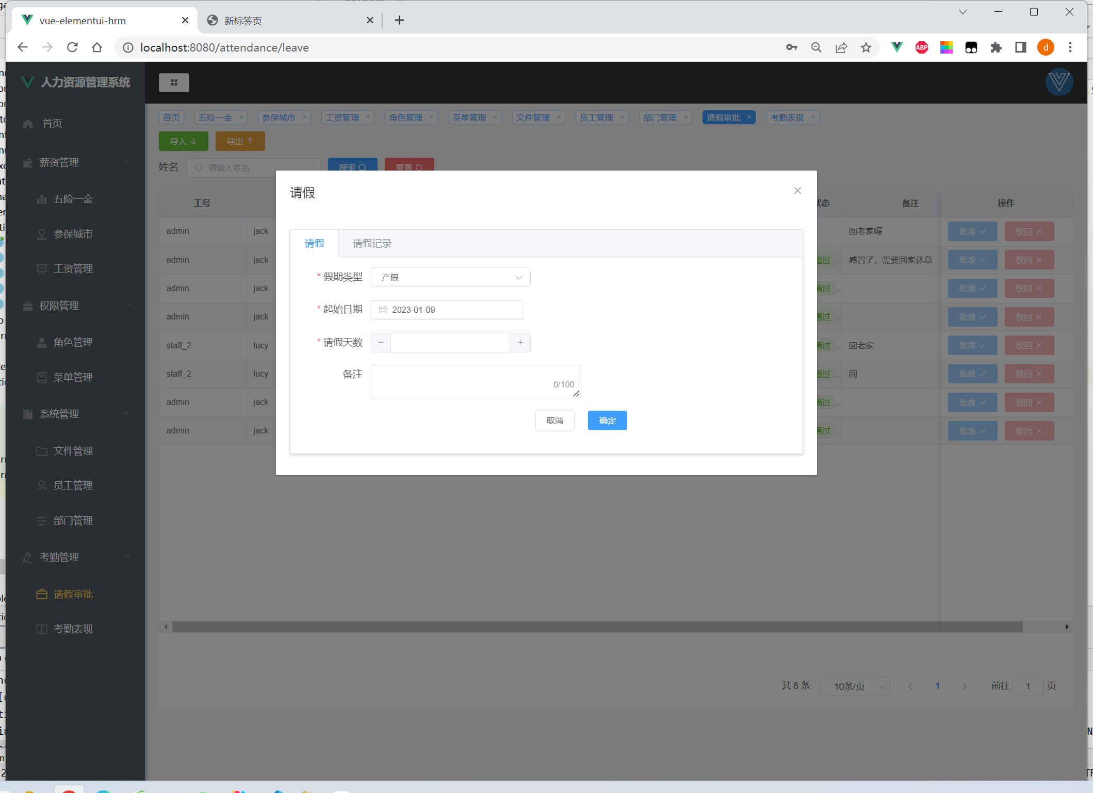Screen dimensions: 1093x793
Task: Click the sidebar collapse grid icon
Action: [x=174, y=82]
